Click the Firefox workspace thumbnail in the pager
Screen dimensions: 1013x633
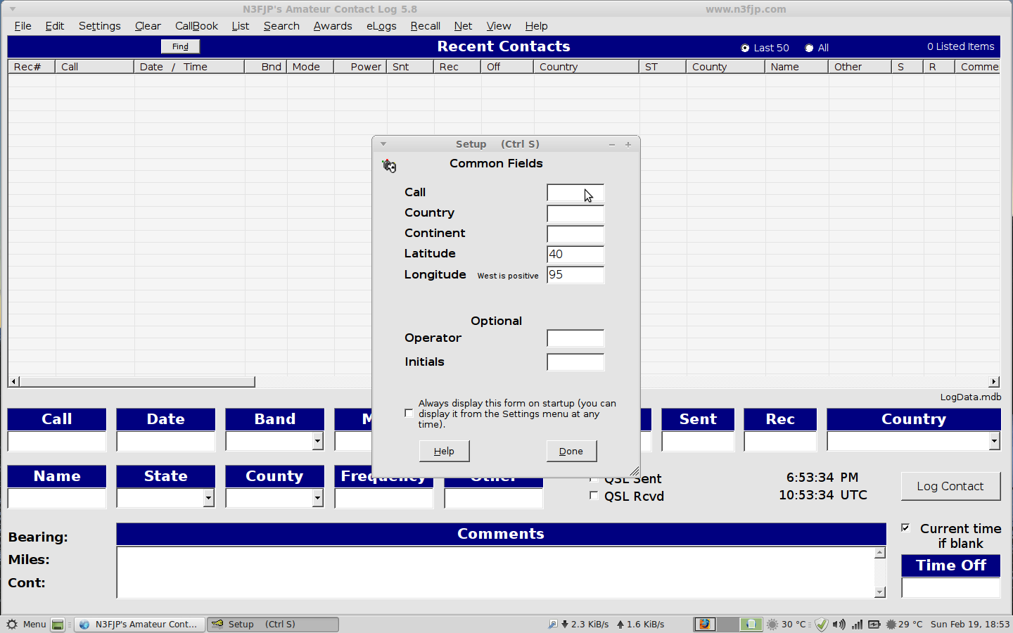705,624
